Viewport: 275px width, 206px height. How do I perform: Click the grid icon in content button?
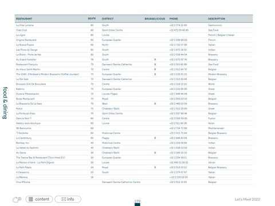click(31, 199)
